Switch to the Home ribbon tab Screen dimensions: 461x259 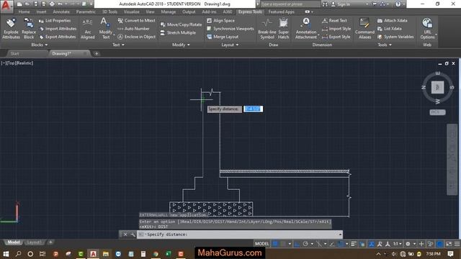[x=24, y=12]
